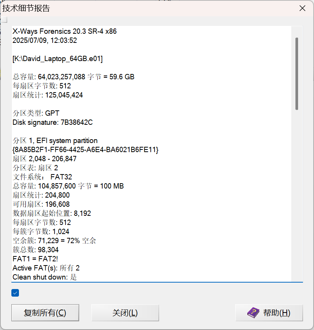Click the small unchecked box under title
Image resolution: width=314 pixels, height=330 pixels.
pyautogui.click(x=4, y=20)
